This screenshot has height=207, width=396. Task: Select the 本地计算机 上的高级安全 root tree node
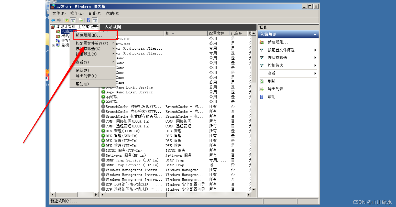tap(77, 27)
